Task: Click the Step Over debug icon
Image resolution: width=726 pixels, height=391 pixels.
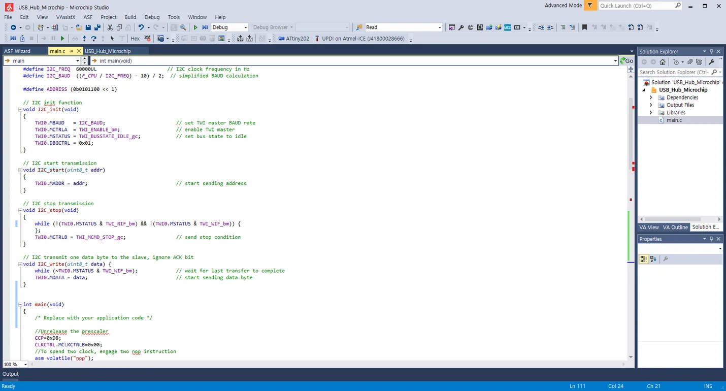Action: click(93, 38)
